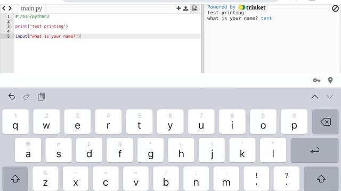The width and height of the screenshot is (341, 191).
Task: Tap the v key
Action: pyautogui.click(x=136, y=179)
